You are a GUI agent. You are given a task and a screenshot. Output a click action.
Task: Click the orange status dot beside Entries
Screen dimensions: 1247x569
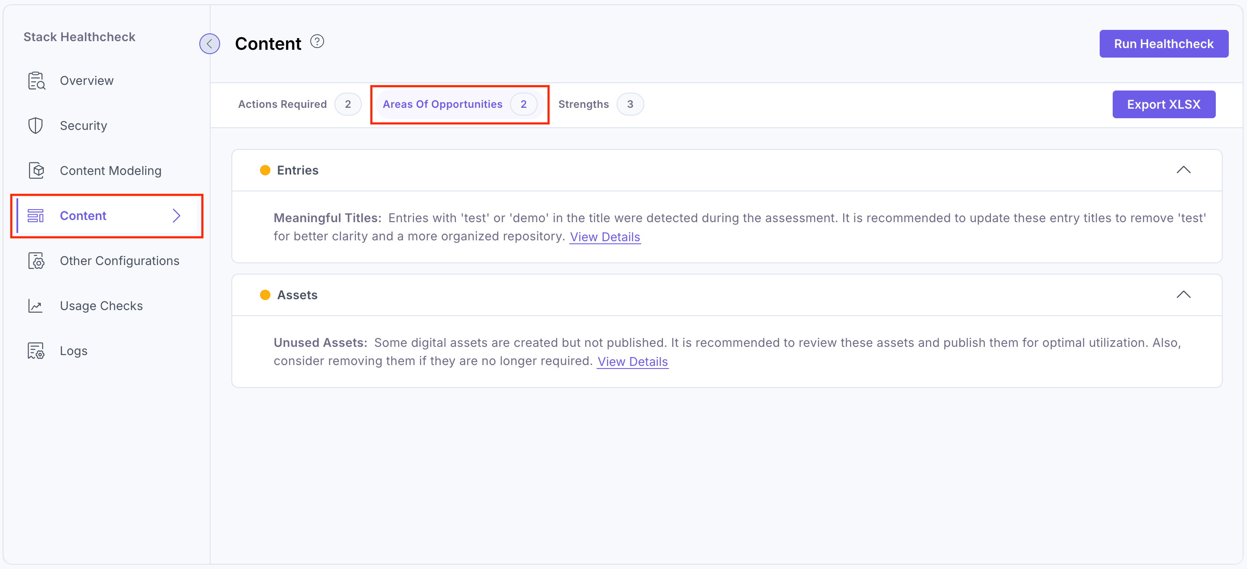coord(265,170)
